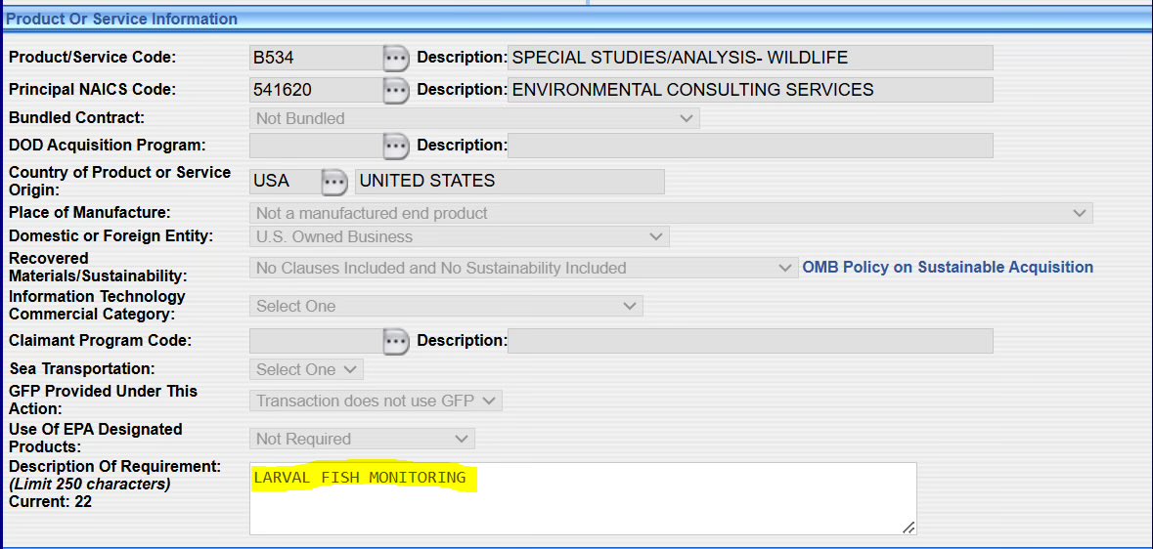Click the Principal NAICS Code lookup ellipsis button
The image size is (1153, 549).
(394, 90)
